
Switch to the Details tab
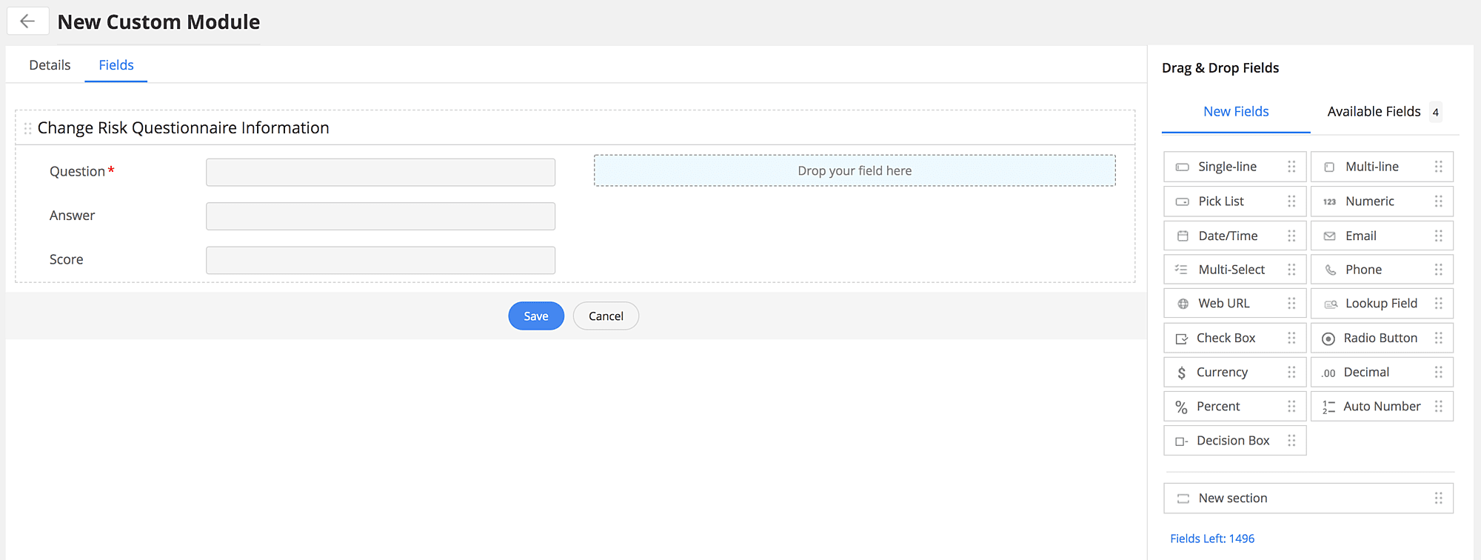(50, 65)
